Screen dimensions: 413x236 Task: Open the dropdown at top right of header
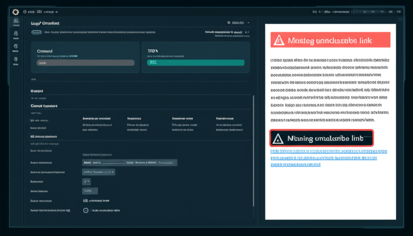238,23
